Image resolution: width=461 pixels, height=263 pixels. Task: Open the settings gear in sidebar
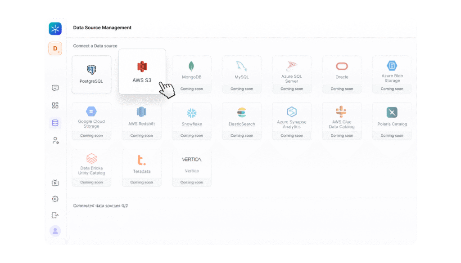pyautogui.click(x=55, y=199)
